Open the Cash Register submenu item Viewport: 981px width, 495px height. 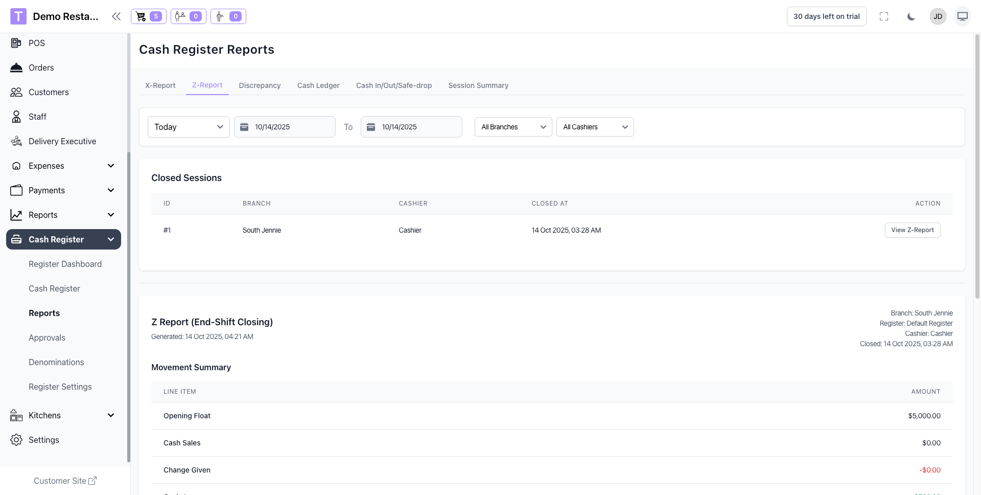[x=54, y=288]
